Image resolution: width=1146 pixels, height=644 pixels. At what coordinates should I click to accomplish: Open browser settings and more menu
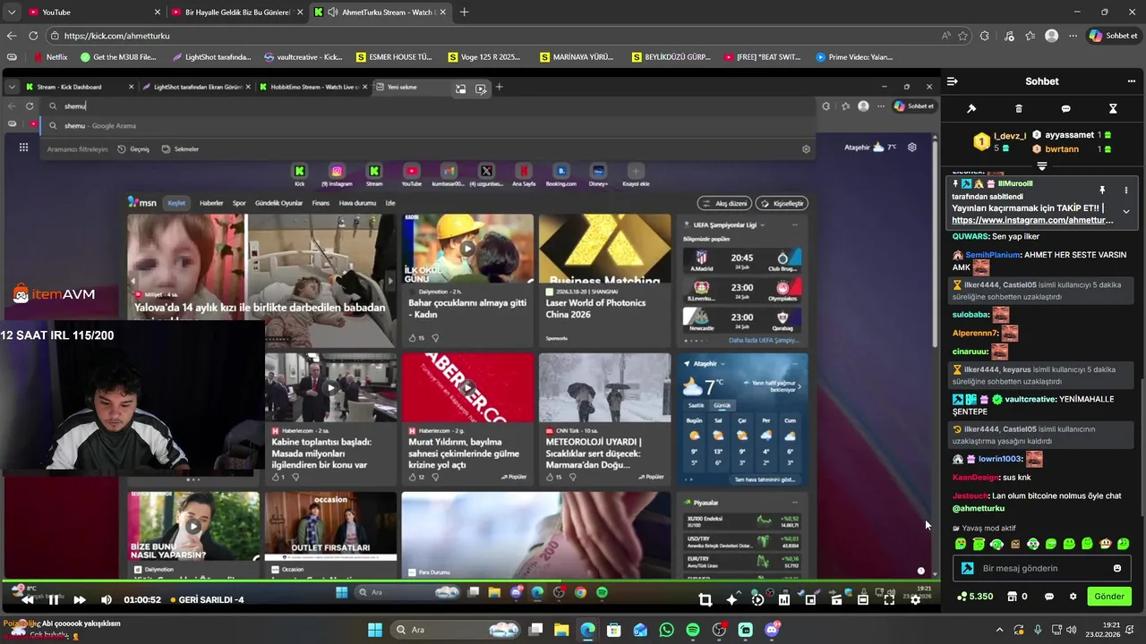point(1073,36)
